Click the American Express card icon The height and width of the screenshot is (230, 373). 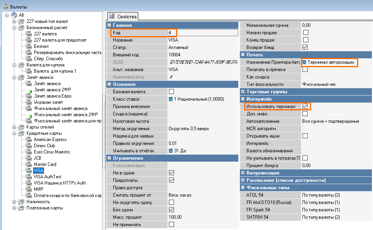tap(29, 139)
